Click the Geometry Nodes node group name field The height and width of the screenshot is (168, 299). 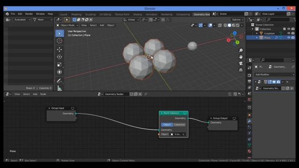[x=116, y=94]
